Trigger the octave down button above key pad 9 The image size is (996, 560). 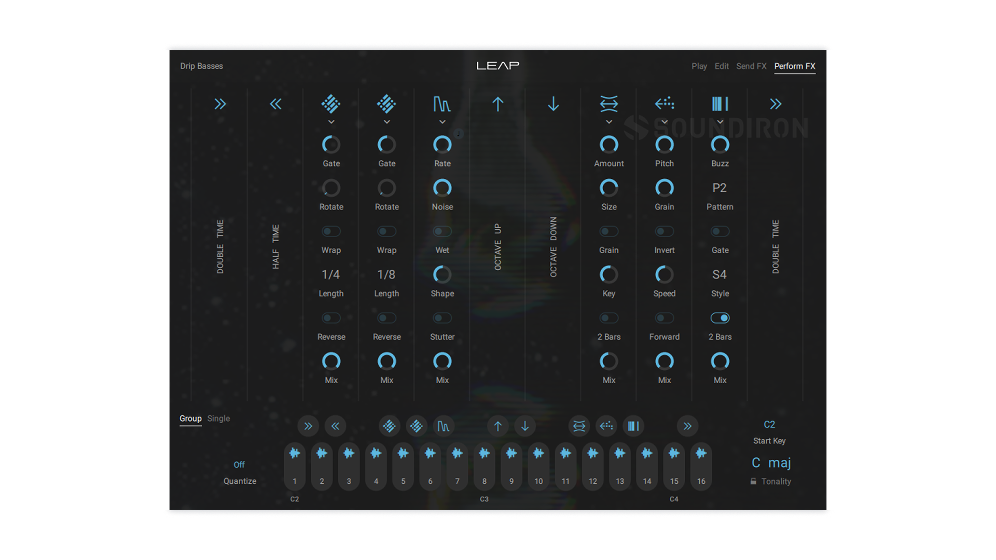pyautogui.click(x=525, y=426)
